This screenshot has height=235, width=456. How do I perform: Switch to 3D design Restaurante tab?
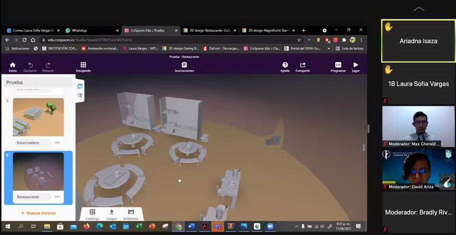click(x=209, y=30)
